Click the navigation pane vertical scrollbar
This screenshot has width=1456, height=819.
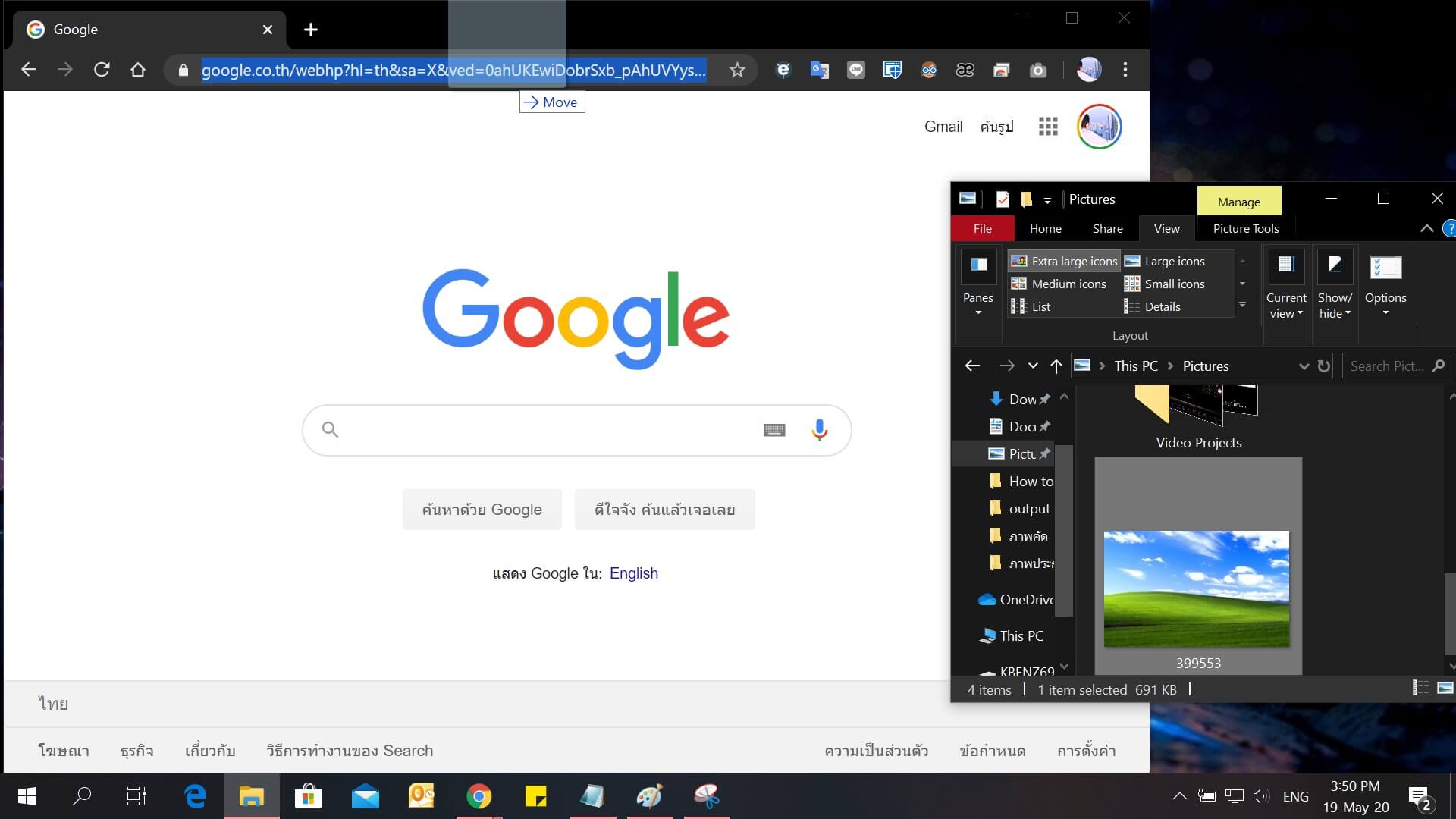click(1064, 531)
